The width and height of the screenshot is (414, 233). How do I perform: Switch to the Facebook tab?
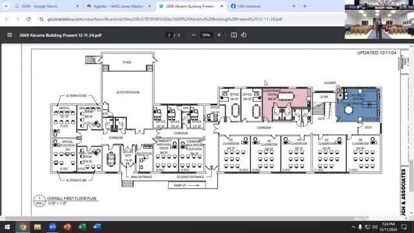[x=263, y=6]
